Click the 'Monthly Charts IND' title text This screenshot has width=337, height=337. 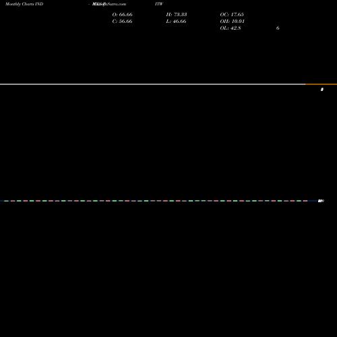pyautogui.click(x=24, y=4)
